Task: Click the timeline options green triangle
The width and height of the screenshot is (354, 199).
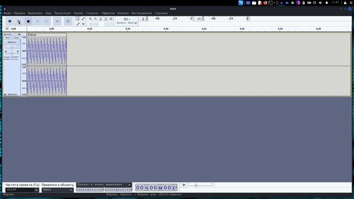Action: (x=7, y=29)
